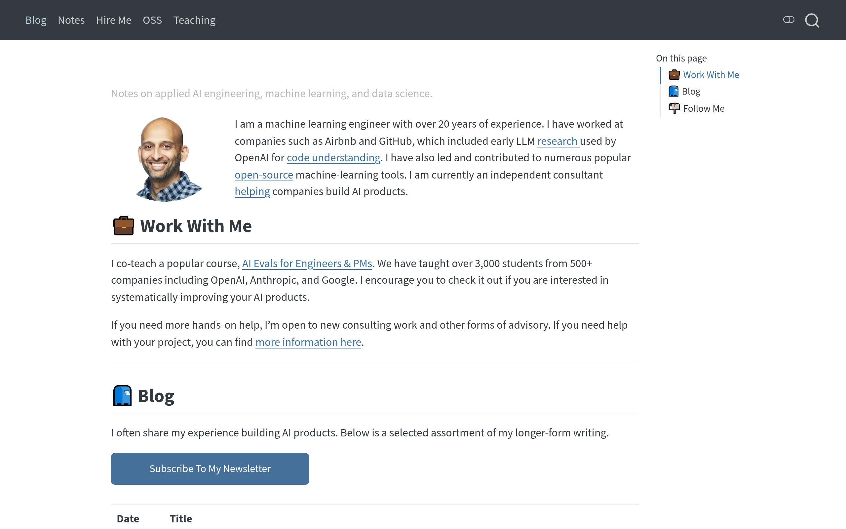The height and width of the screenshot is (529, 846).
Task: Click the mailbox icon next to Follow Me
Action: (673, 108)
